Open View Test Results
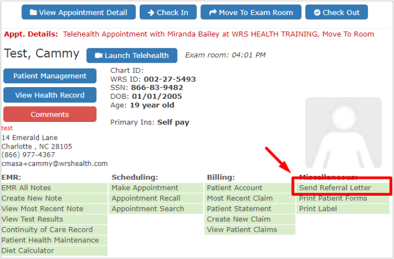 (x=32, y=220)
